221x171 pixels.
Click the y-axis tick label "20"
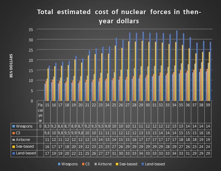point(31,60)
